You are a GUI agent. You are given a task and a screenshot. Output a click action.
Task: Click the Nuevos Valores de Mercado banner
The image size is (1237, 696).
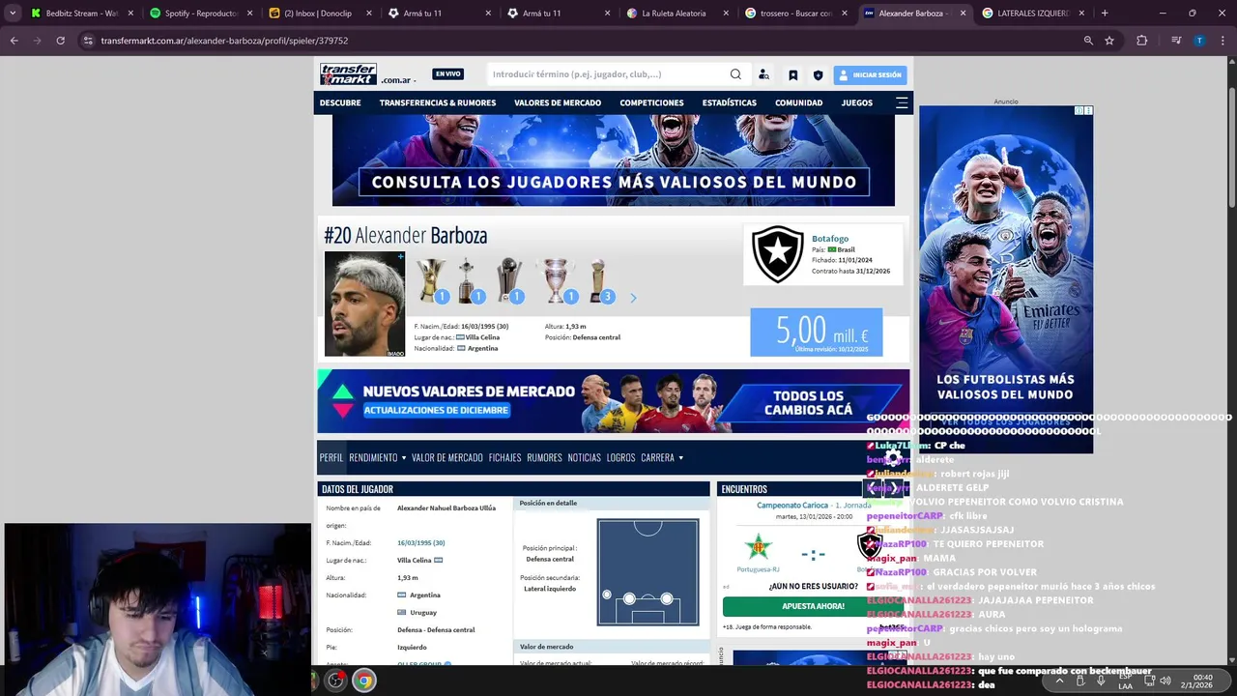[x=614, y=401]
